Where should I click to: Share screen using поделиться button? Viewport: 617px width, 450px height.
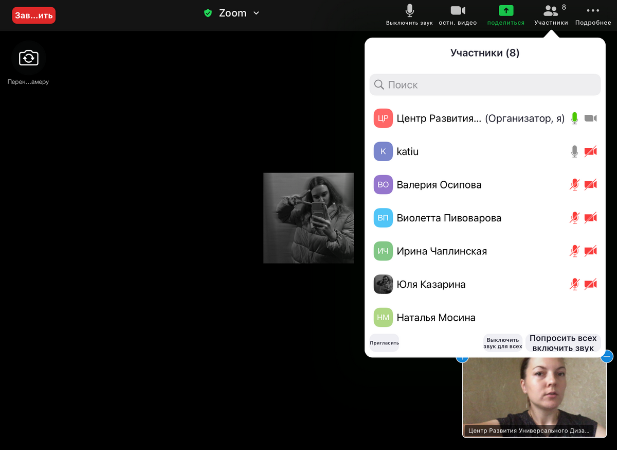506,15
